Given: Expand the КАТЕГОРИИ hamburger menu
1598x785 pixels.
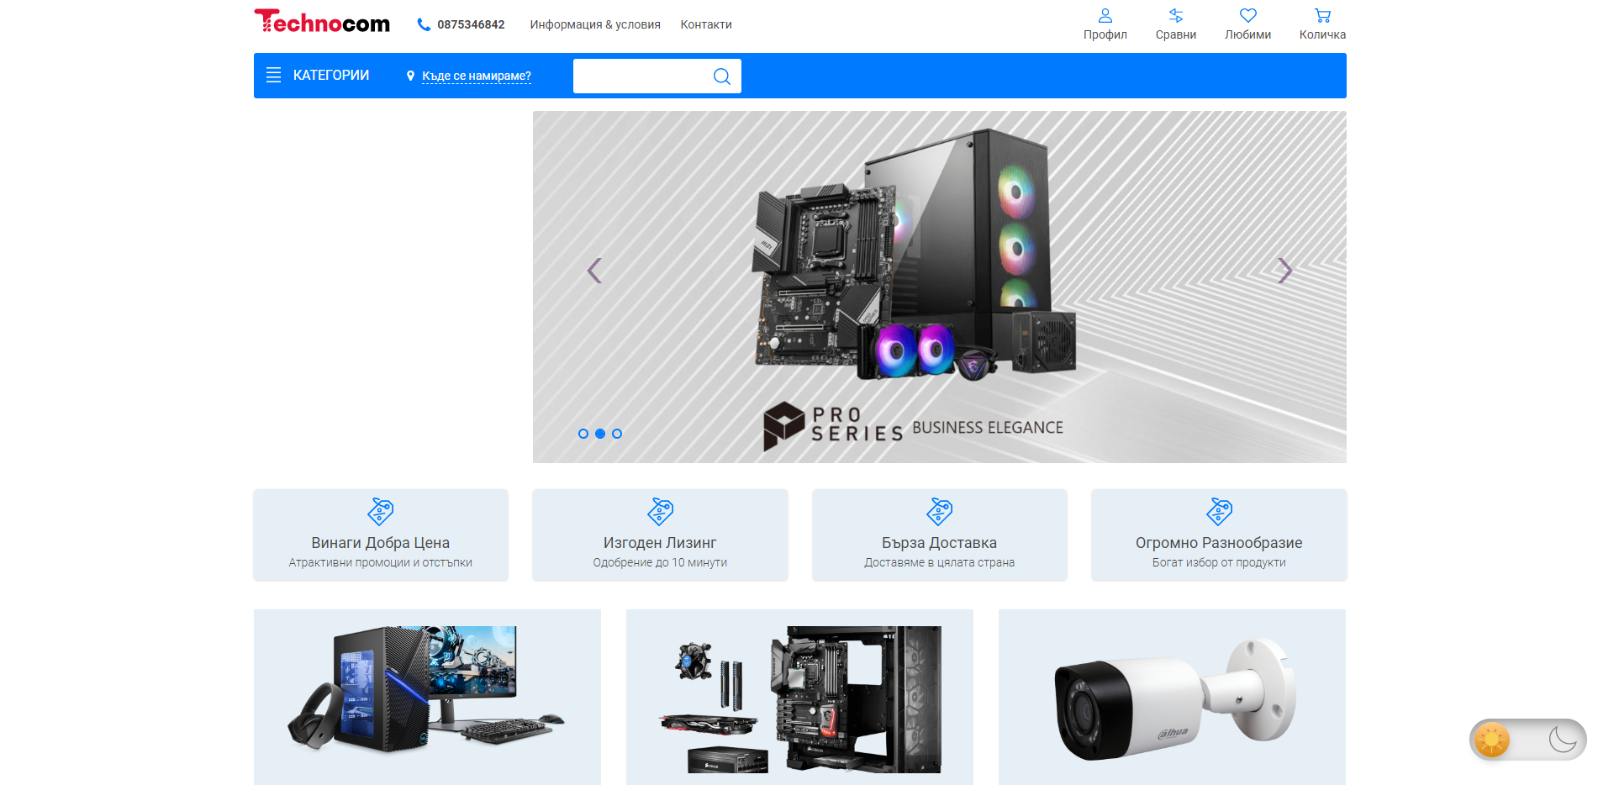Looking at the screenshot, I should [x=273, y=76].
